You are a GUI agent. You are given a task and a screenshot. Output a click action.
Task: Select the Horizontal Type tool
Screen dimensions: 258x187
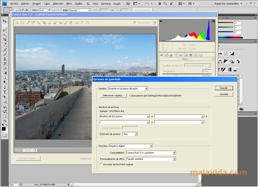[5, 92]
